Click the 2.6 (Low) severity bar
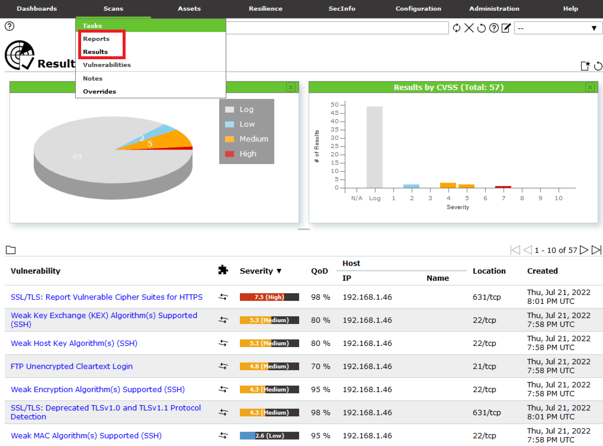The image size is (603, 446). pyautogui.click(x=269, y=435)
